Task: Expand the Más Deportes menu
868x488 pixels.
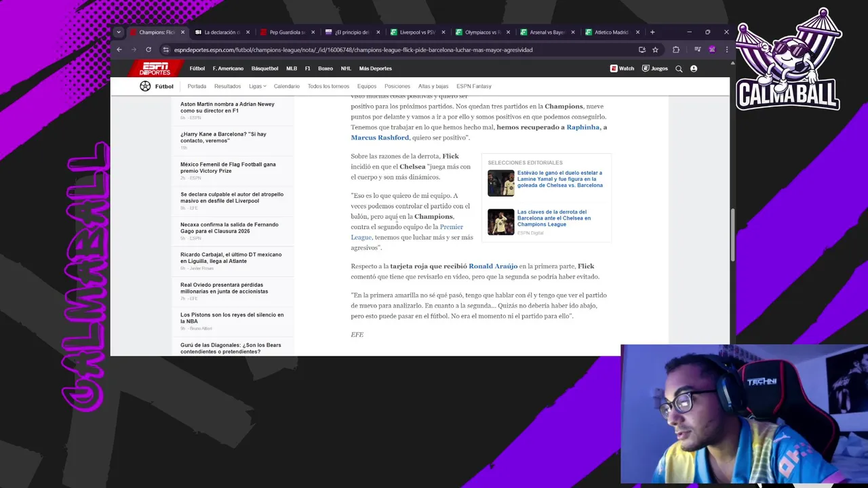Action: click(375, 68)
